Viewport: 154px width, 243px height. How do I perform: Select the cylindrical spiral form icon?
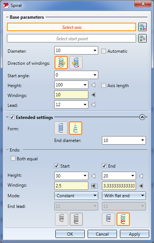[x=61, y=128]
